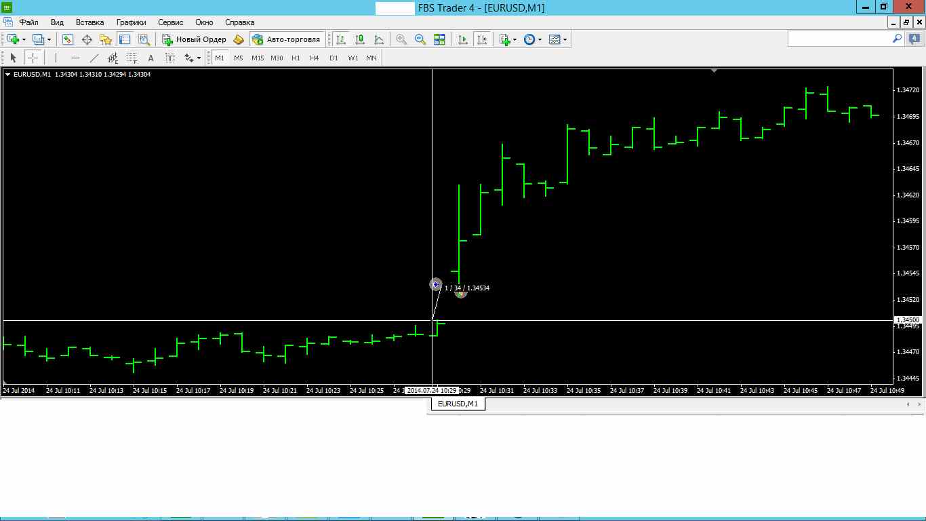Select the Vertical Line tool

pyautogui.click(x=56, y=58)
